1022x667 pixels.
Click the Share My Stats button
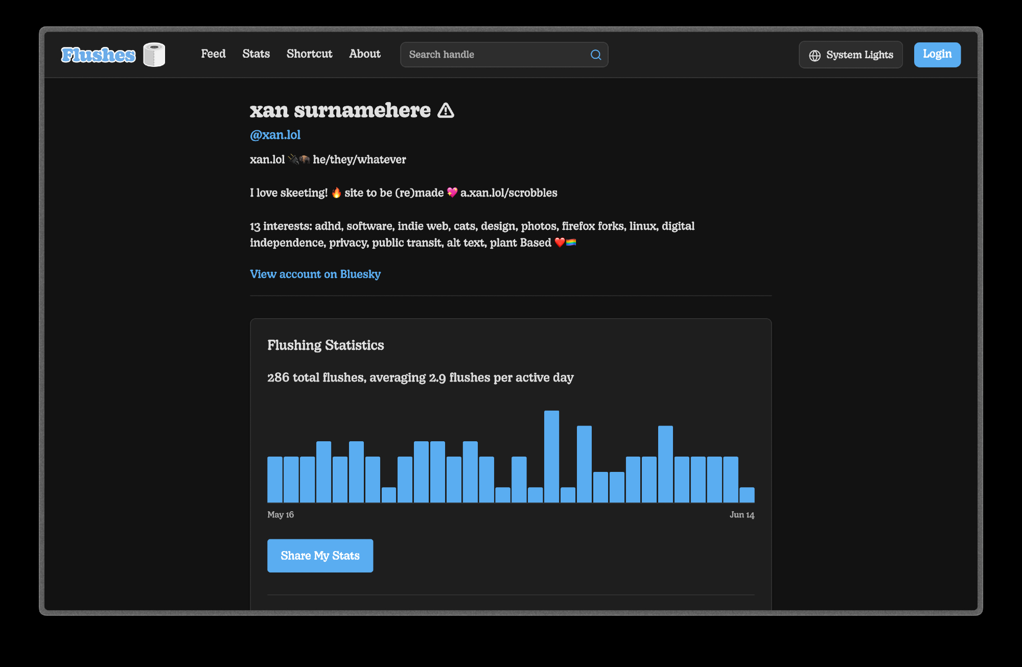(320, 556)
